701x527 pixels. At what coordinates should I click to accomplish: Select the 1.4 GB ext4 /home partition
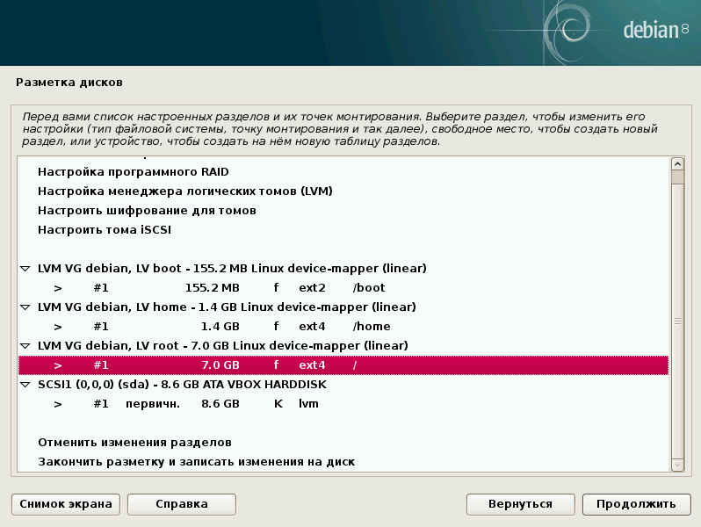point(220,326)
